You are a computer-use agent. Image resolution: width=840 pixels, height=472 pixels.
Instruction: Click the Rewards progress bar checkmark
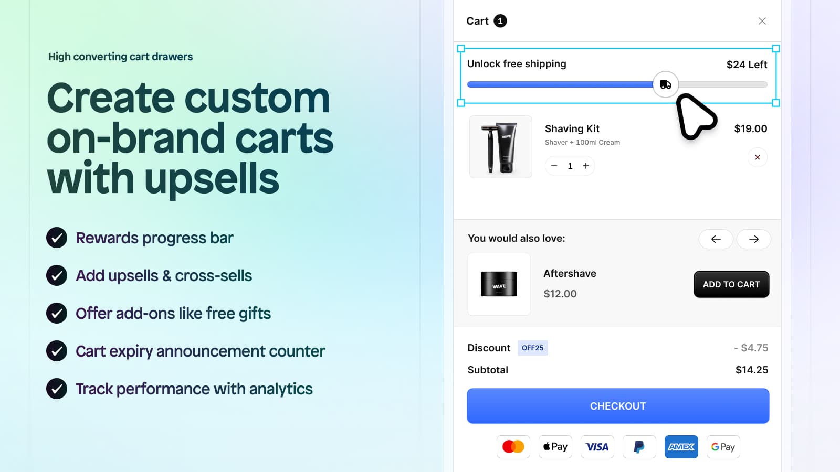57,238
